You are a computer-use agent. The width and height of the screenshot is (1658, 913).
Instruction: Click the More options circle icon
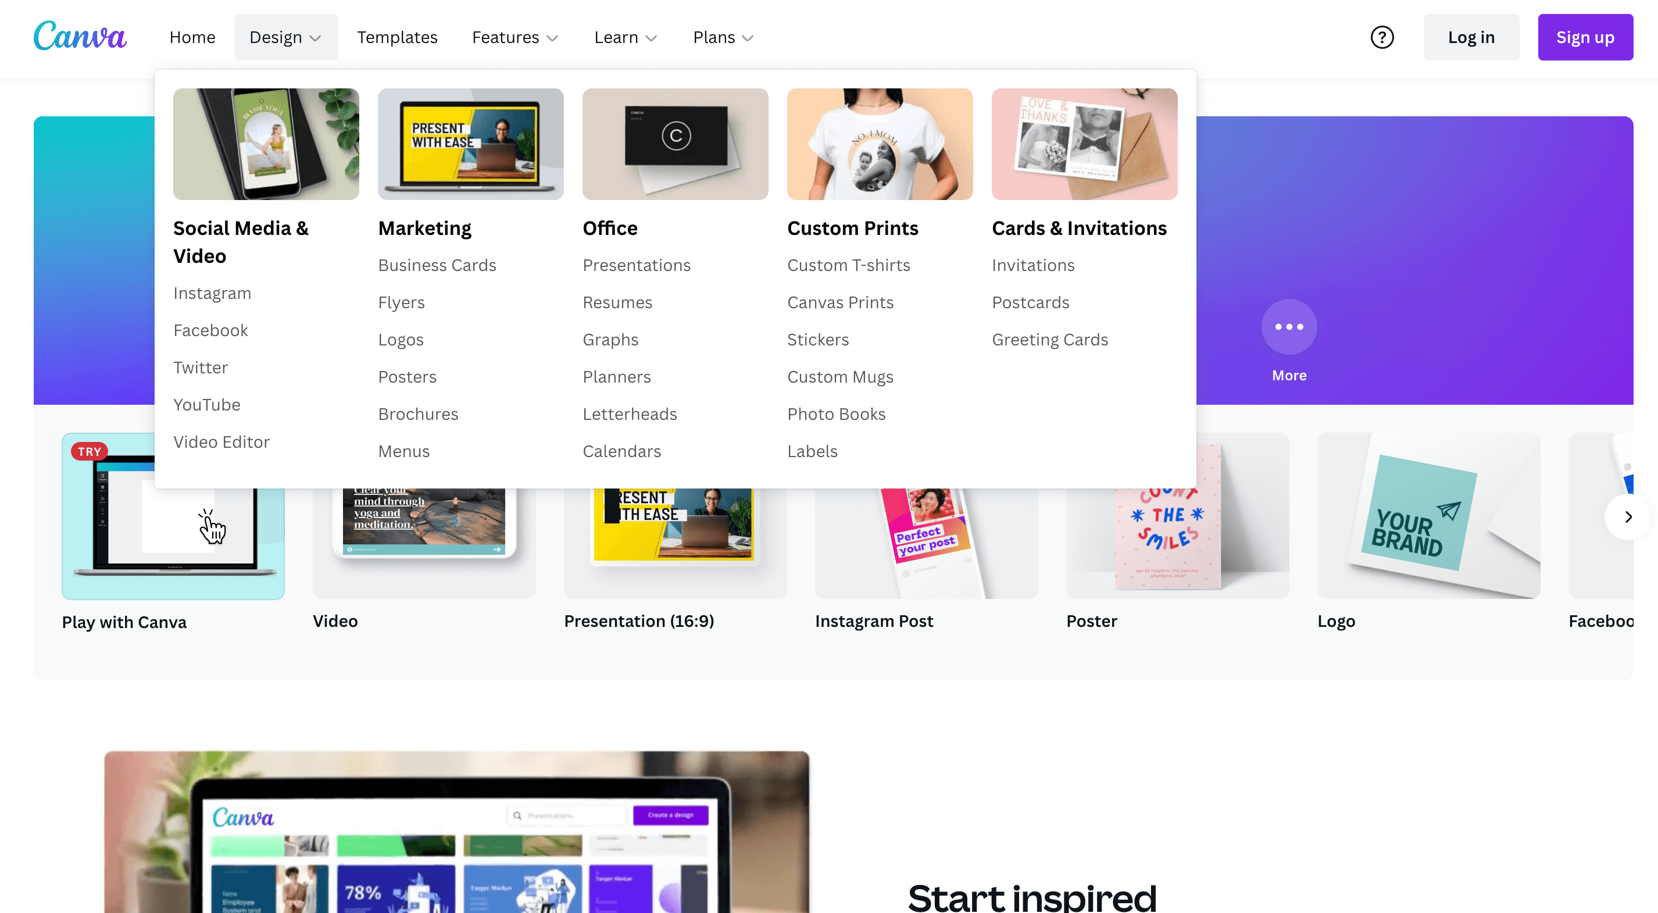click(1288, 326)
